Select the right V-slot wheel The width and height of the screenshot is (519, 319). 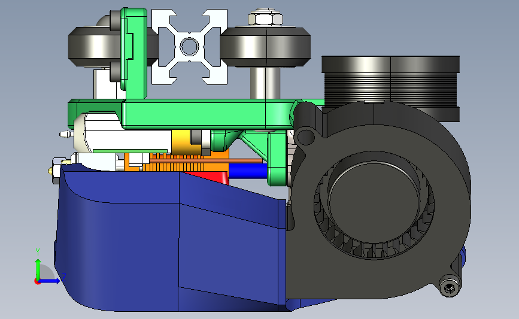click(265, 47)
